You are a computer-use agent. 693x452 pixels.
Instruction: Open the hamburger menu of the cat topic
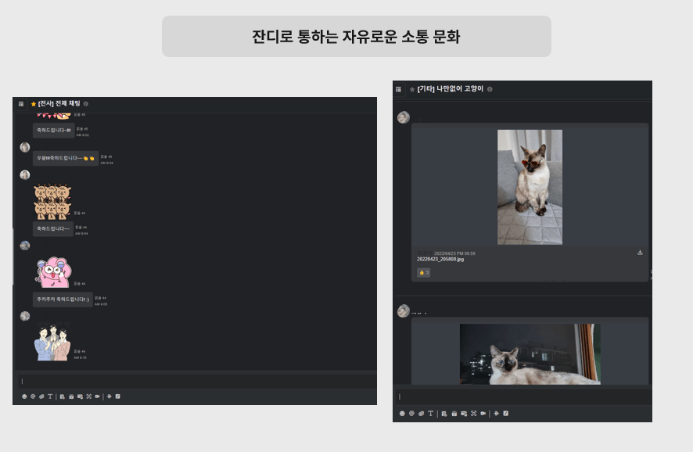[x=397, y=88]
